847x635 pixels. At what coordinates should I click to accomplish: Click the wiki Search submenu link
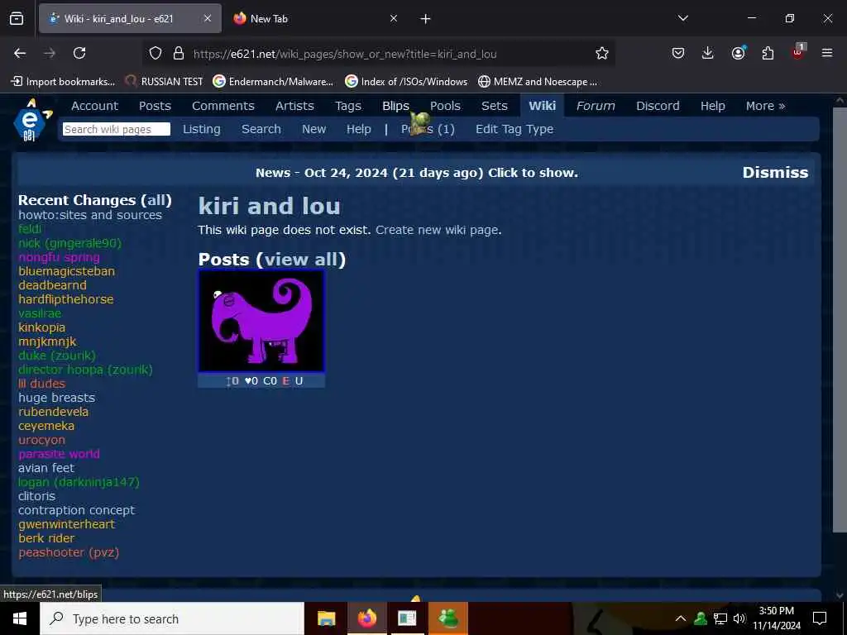[x=261, y=129]
